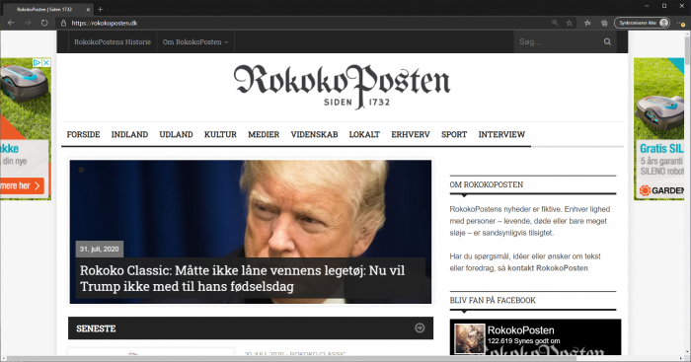The height and width of the screenshot is (362, 691).
Task: Click the browser forward arrow
Action: [x=28, y=23]
